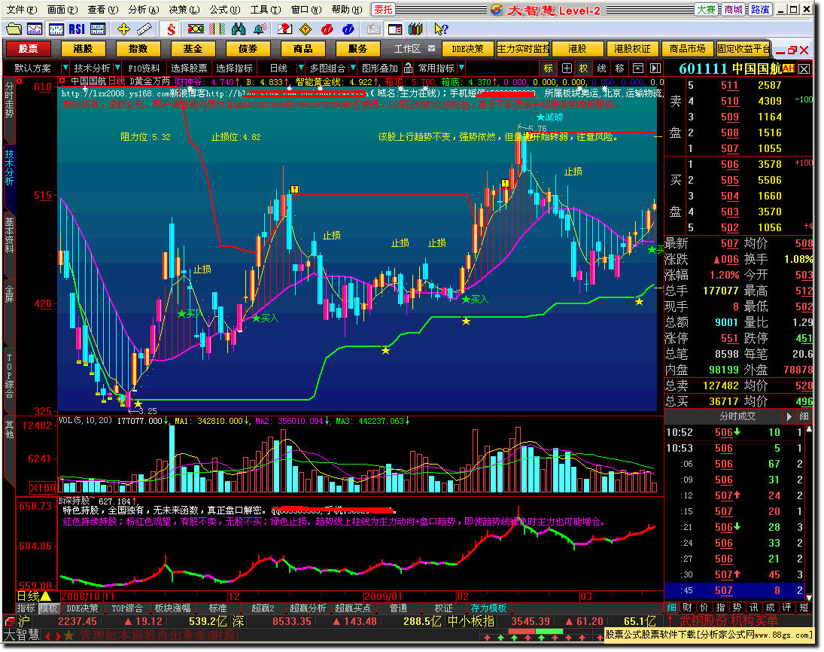Select the 10:52 trade row

734,432
